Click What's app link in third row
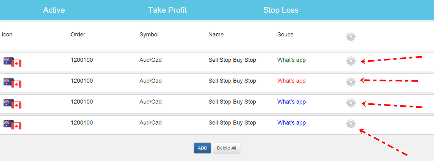Image resolution: width=434 pixels, height=161 pixels. pos(291,102)
